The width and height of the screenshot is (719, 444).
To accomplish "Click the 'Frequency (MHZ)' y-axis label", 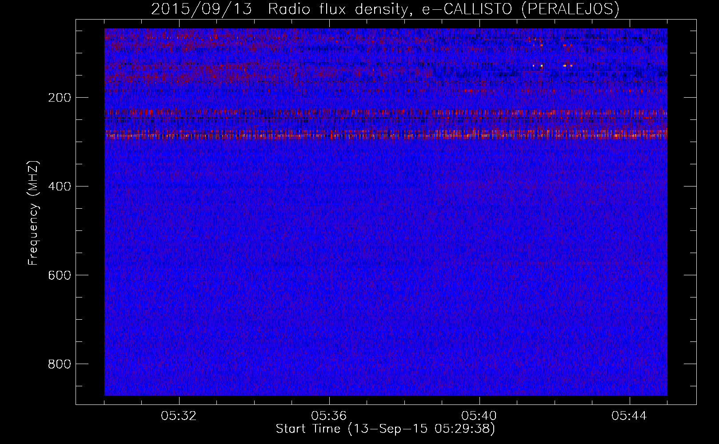I will pyautogui.click(x=33, y=213).
